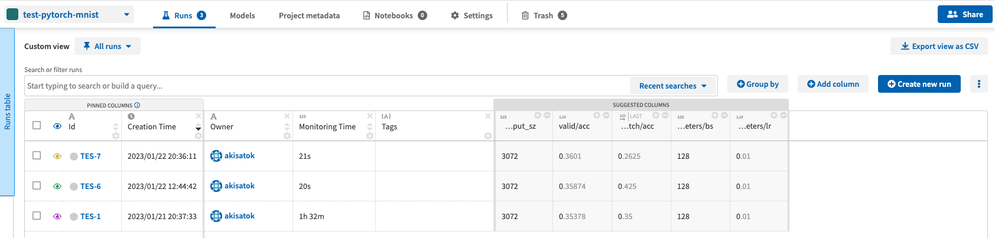This screenshot has height=238, width=995.
Task: Click the status circle next to TES-6
Action: (74, 187)
